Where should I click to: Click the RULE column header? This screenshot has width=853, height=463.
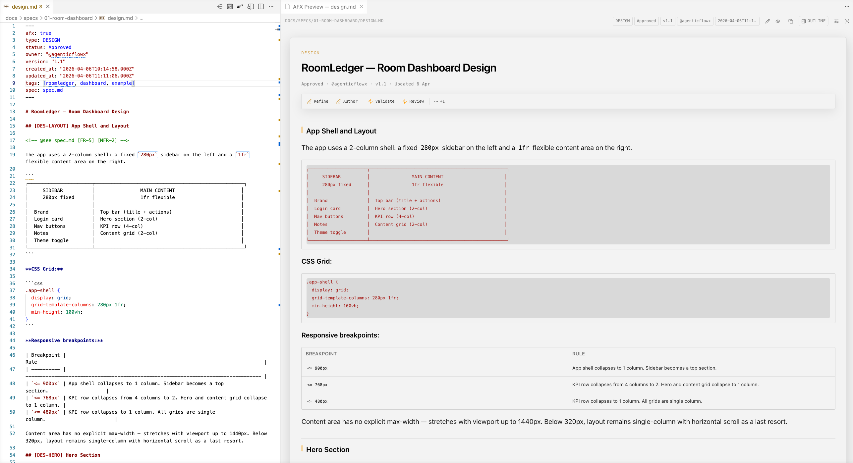point(578,354)
